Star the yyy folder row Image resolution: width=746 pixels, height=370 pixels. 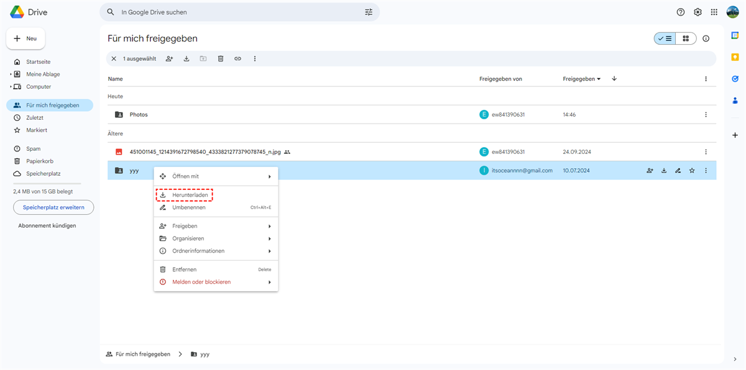click(x=692, y=171)
